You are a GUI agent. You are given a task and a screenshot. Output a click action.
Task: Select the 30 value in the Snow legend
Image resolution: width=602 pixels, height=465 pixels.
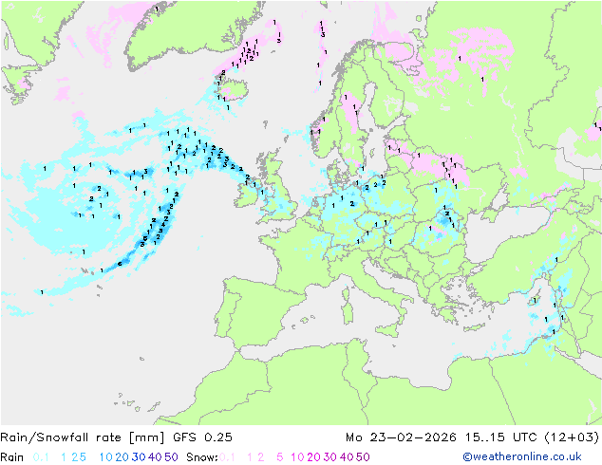click(330, 457)
